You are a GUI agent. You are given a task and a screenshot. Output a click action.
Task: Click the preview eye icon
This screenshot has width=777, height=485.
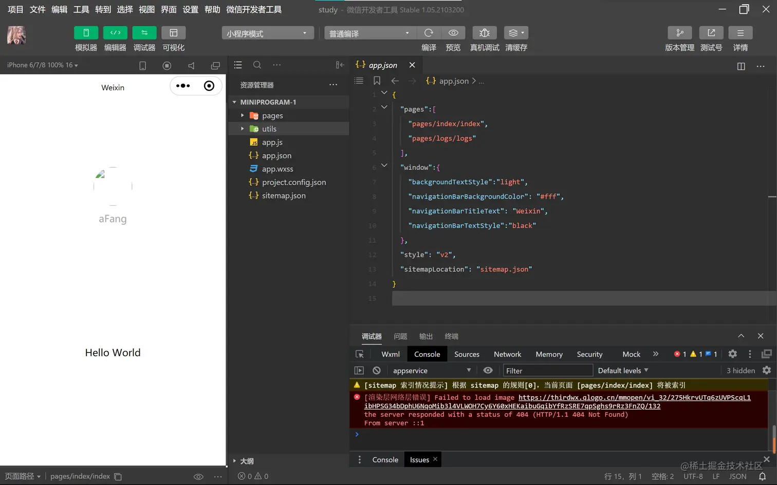pyautogui.click(x=453, y=33)
